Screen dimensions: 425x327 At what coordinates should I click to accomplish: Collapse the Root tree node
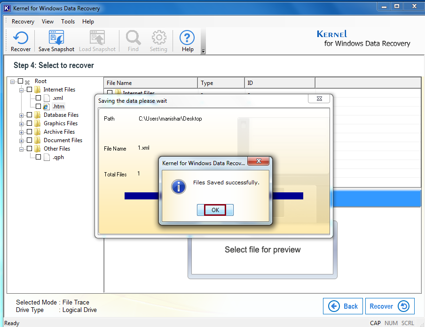click(x=13, y=82)
